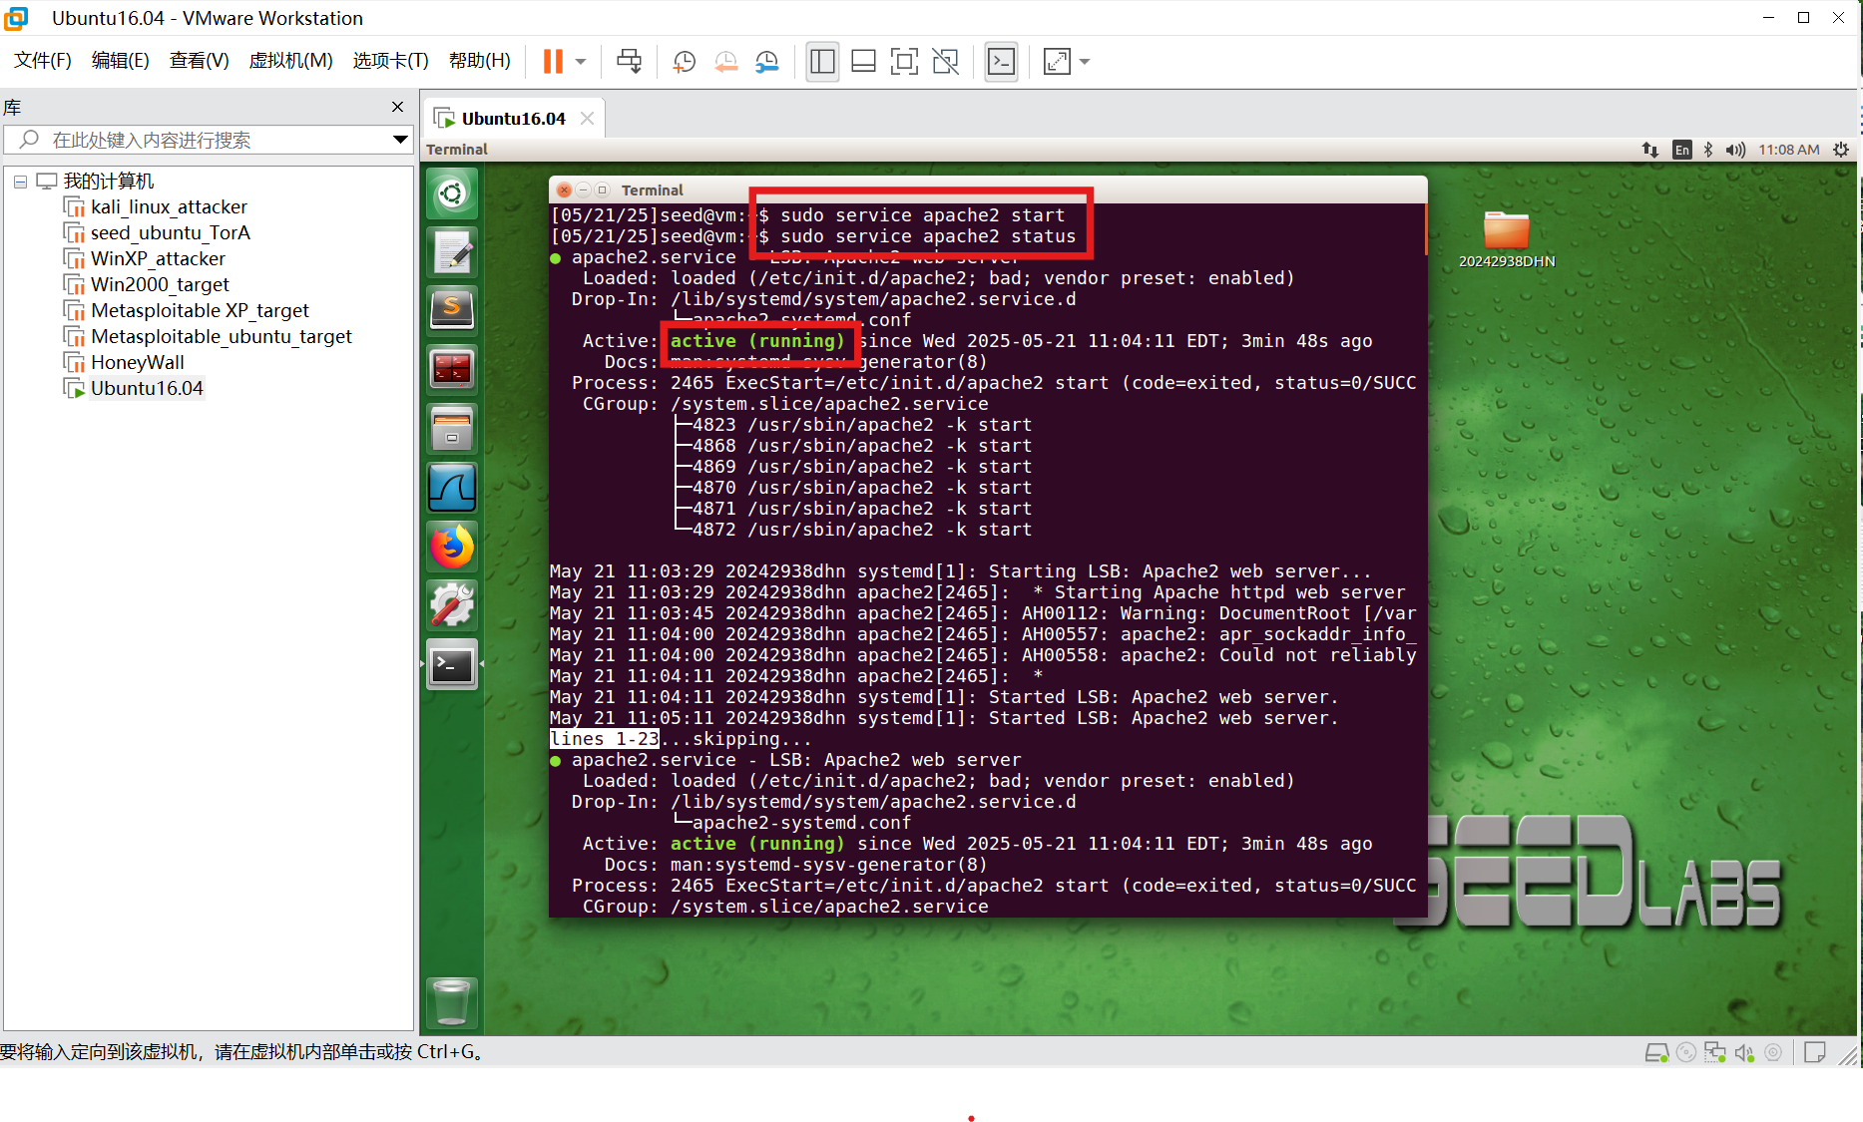Click the network adapter status icon
Viewport: 1863px width, 1122px height.
[x=1715, y=1052]
